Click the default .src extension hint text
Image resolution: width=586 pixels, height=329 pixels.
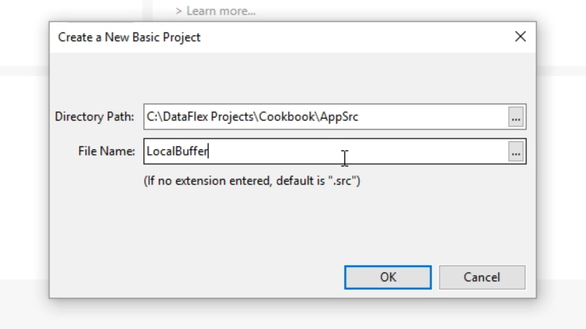[x=252, y=181]
